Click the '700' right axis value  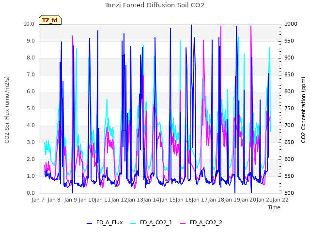click(x=289, y=126)
